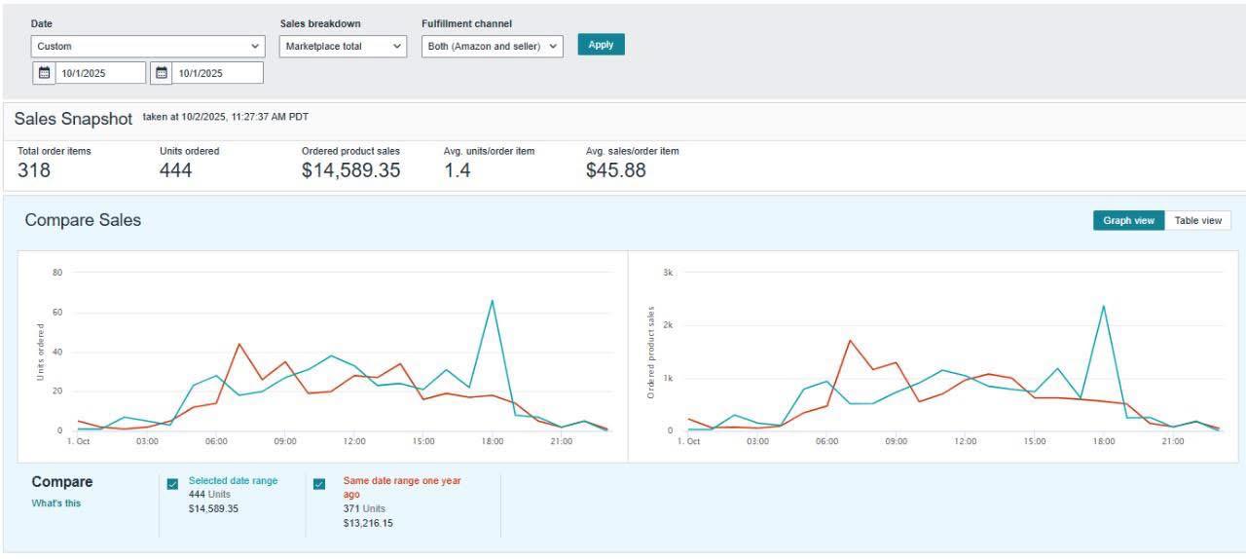Screen dimensions: 1246x559
Task: Open the end date calendar icon
Action: tap(162, 73)
